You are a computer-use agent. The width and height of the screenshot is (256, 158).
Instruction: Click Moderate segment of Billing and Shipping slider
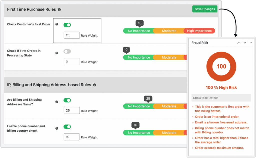click(169, 106)
